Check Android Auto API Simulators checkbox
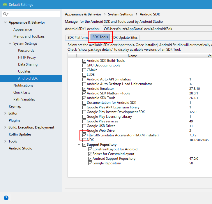This screenshot has width=212, height=204. click(84, 79)
